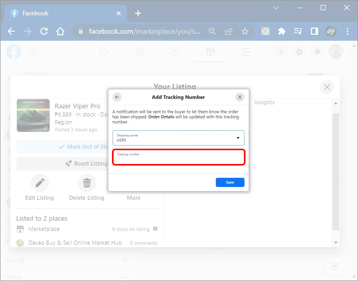Share this page icon
The width and height of the screenshot is (358, 281).
pyautogui.click(x=229, y=31)
